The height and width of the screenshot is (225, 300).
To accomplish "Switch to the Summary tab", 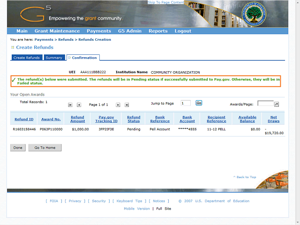I will coord(54,58).
